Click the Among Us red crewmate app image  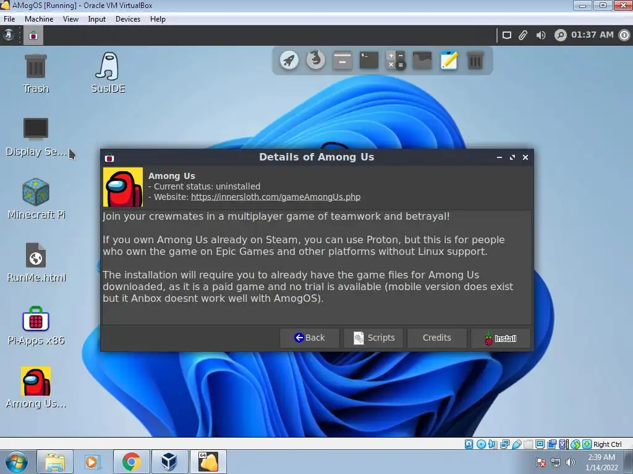coord(123,187)
